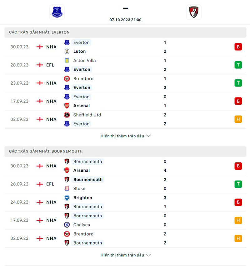Screen dimensions: 250x266
Task: Click the Luton team logo
Action: 67,52
